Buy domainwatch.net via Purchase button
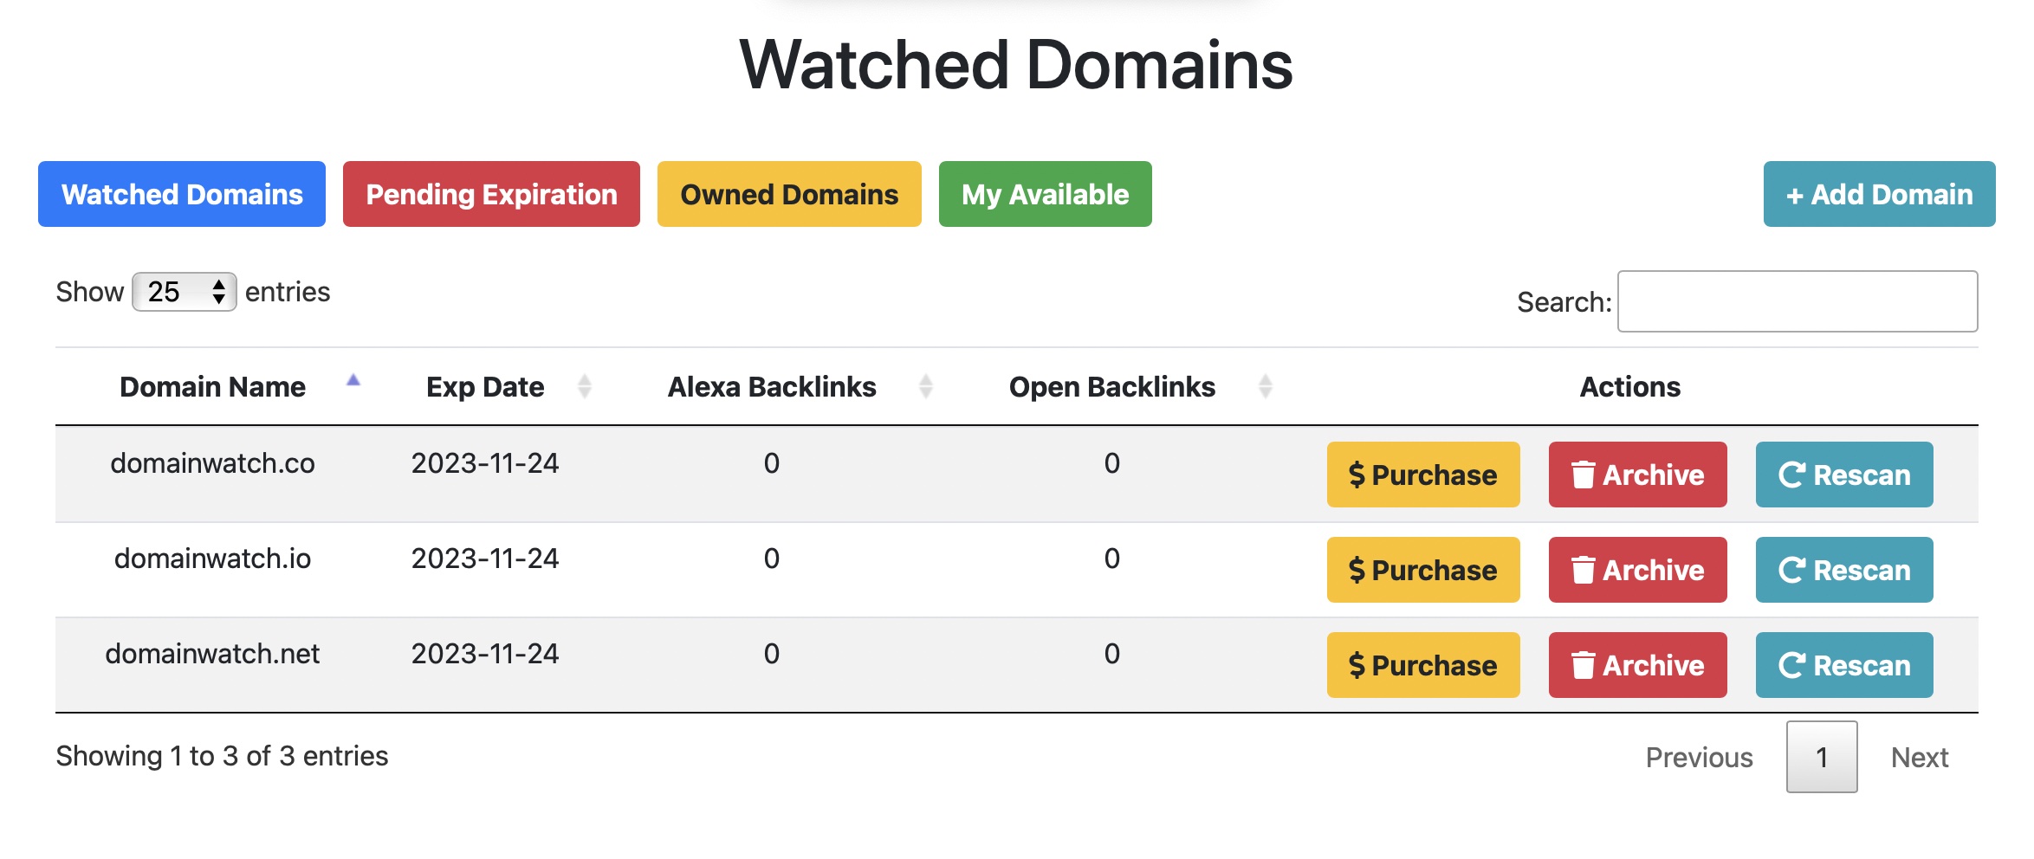2034x859 pixels. [1422, 665]
